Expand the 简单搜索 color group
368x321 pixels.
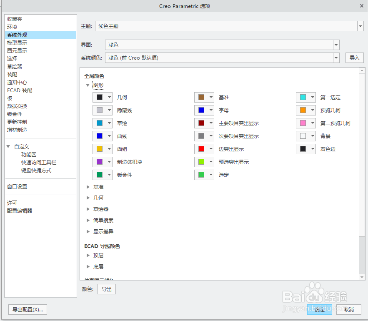coord(88,220)
